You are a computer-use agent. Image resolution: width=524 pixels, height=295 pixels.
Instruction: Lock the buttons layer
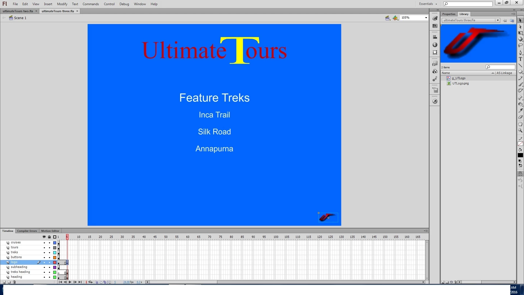click(49, 257)
